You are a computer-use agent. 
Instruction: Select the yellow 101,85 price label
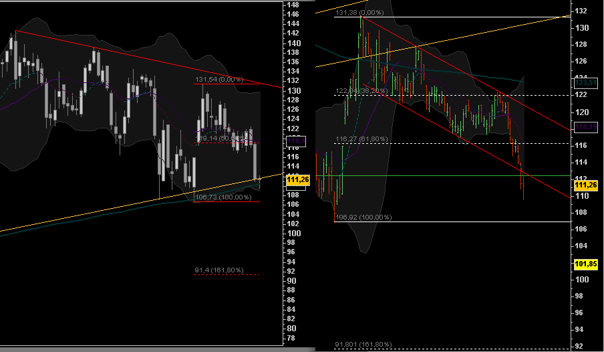tap(585, 264)
